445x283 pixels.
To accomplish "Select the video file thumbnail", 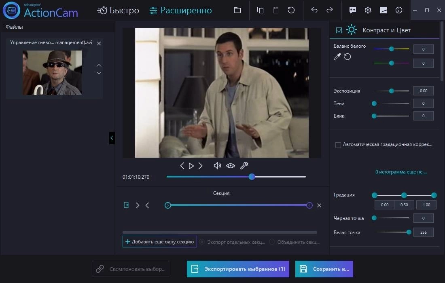I will (x=52, y=73).
